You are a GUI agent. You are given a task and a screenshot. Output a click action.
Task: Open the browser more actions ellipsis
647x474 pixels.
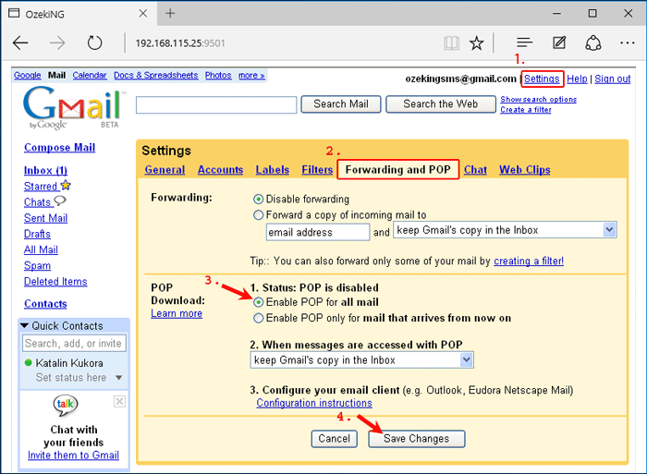[x=628, y=43]
